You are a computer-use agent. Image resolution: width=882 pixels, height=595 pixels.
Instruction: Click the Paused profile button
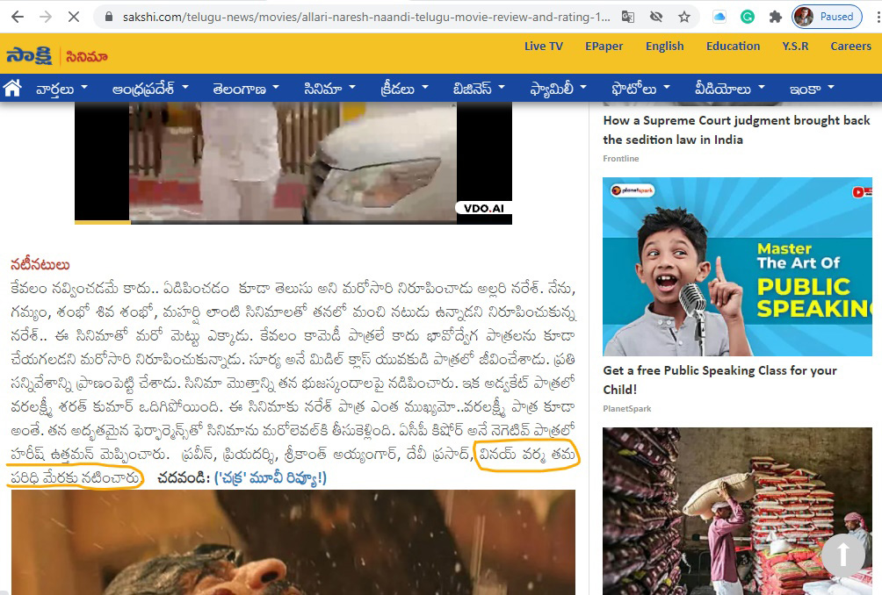click(x=827, y=17)
